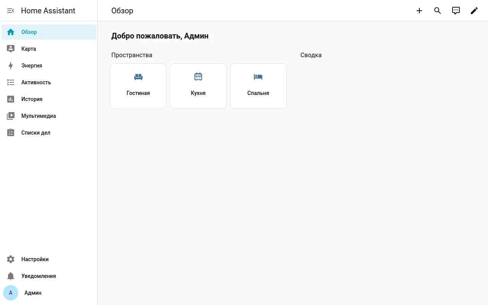This screenshot has height=305, width=488.
Task: Click the Списки дел clipboard icon
Action: [11, 133]
